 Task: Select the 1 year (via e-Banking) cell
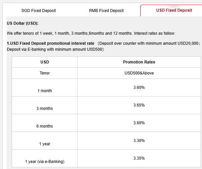tap(45, 162)
